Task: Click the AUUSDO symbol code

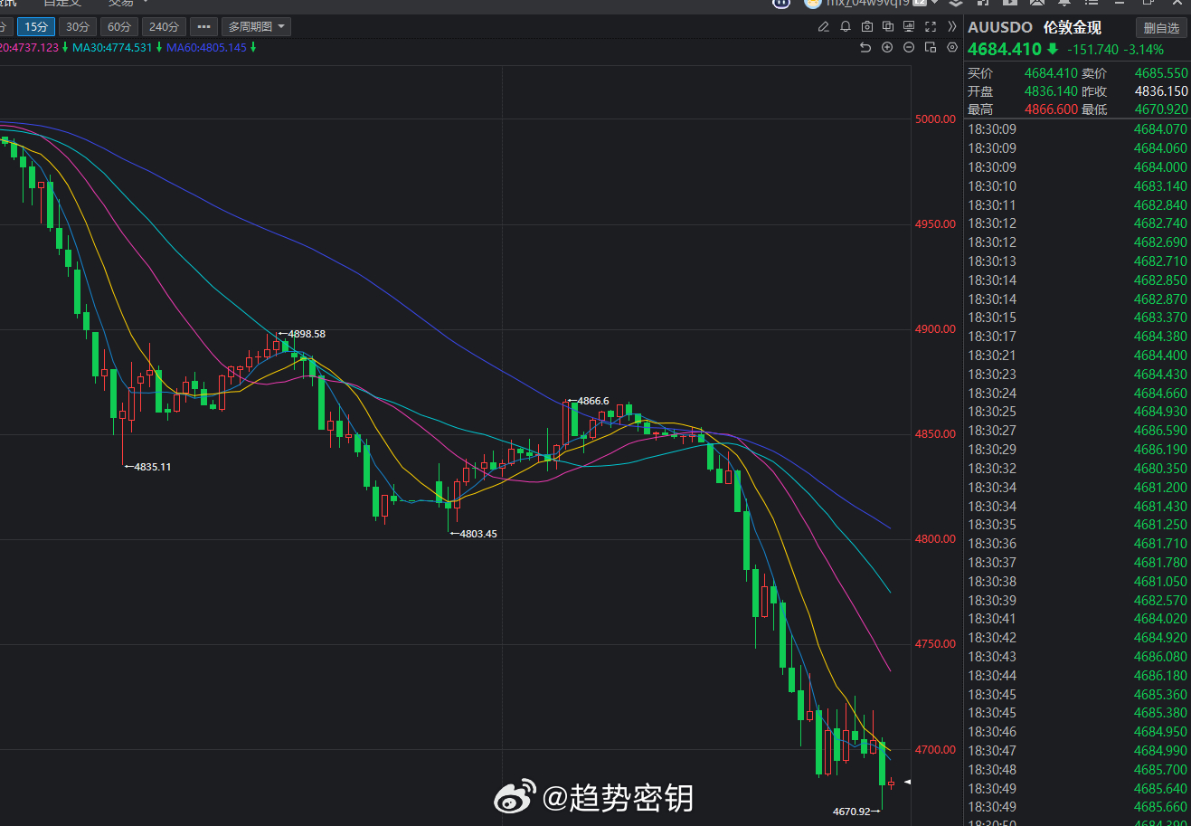Action: [1000, 28]
